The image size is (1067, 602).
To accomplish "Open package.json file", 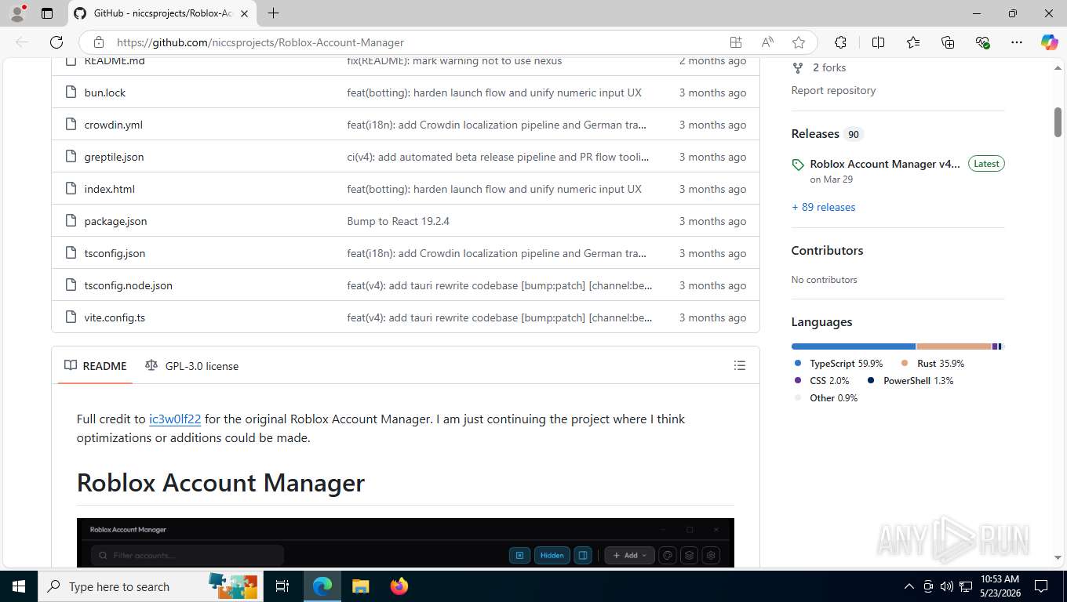I will click(x=116, y=221).
